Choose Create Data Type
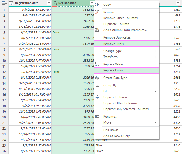 coord(126,78)
